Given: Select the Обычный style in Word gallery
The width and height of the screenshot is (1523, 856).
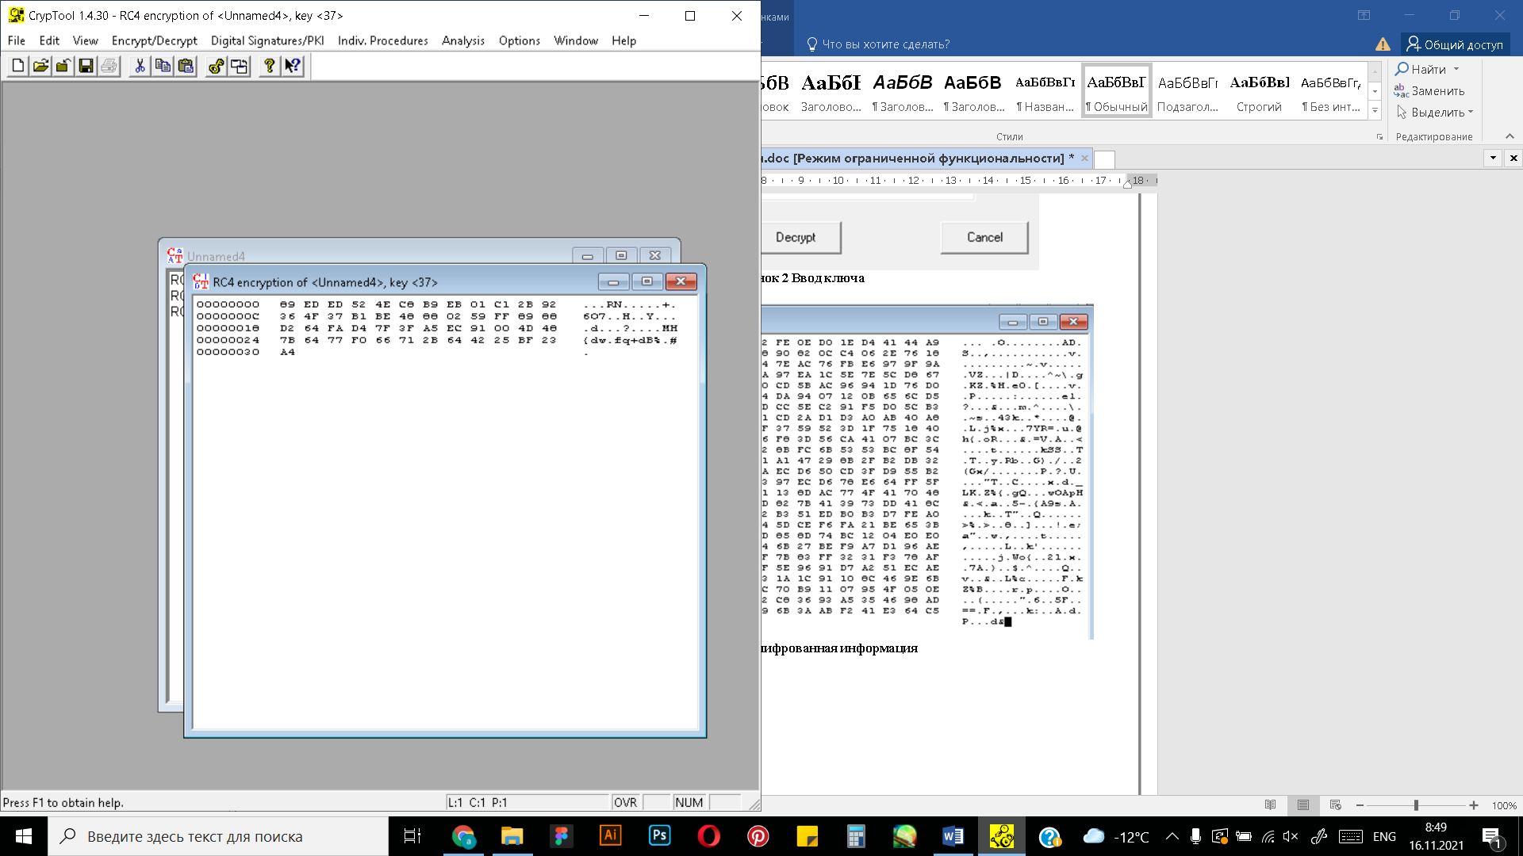Looking at the screenshot, I should pos(1116,91).
